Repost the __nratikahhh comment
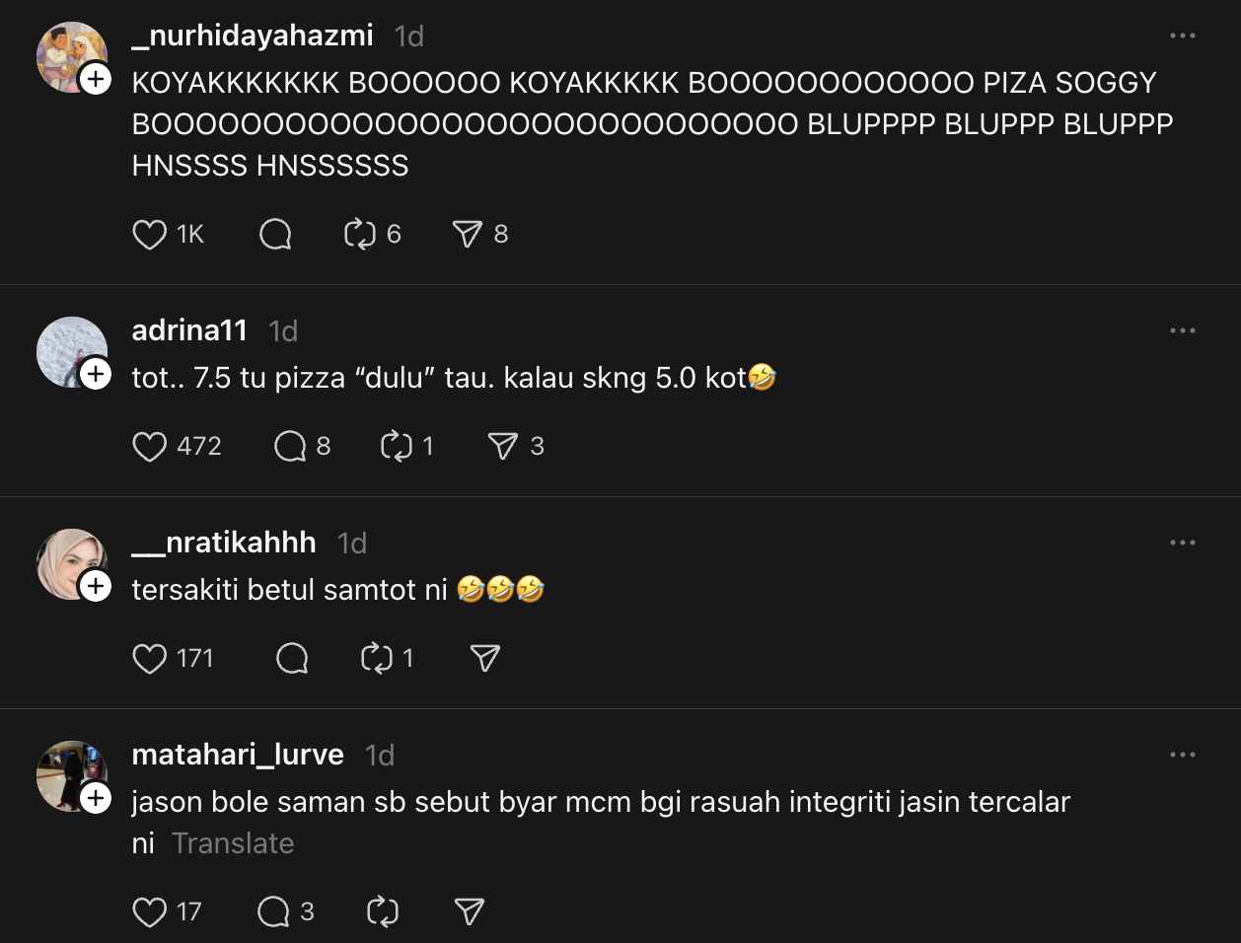The height and width of the screenshot is (943, 1241). pos(377,659)
